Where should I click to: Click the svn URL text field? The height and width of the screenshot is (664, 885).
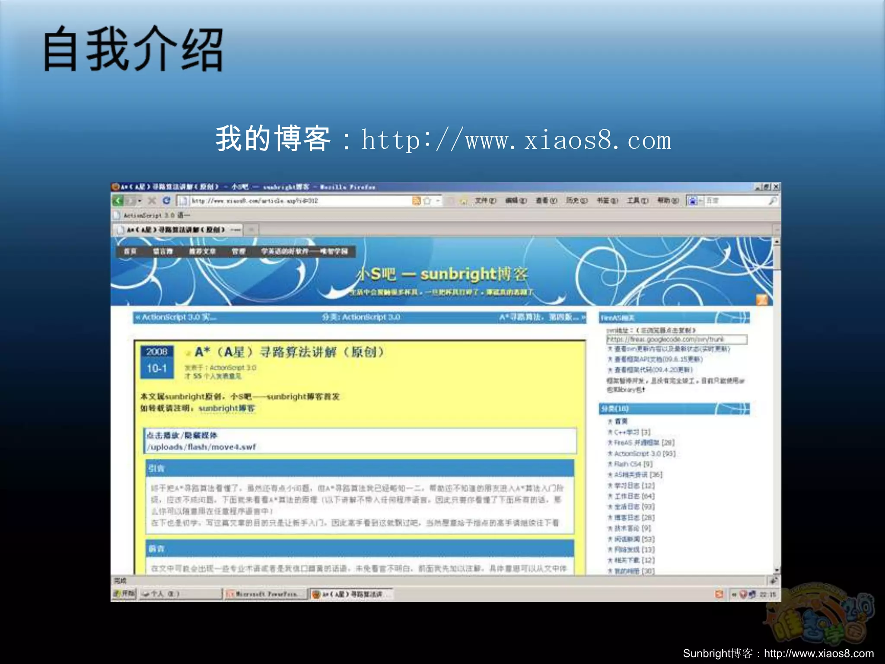coord(677,339)
